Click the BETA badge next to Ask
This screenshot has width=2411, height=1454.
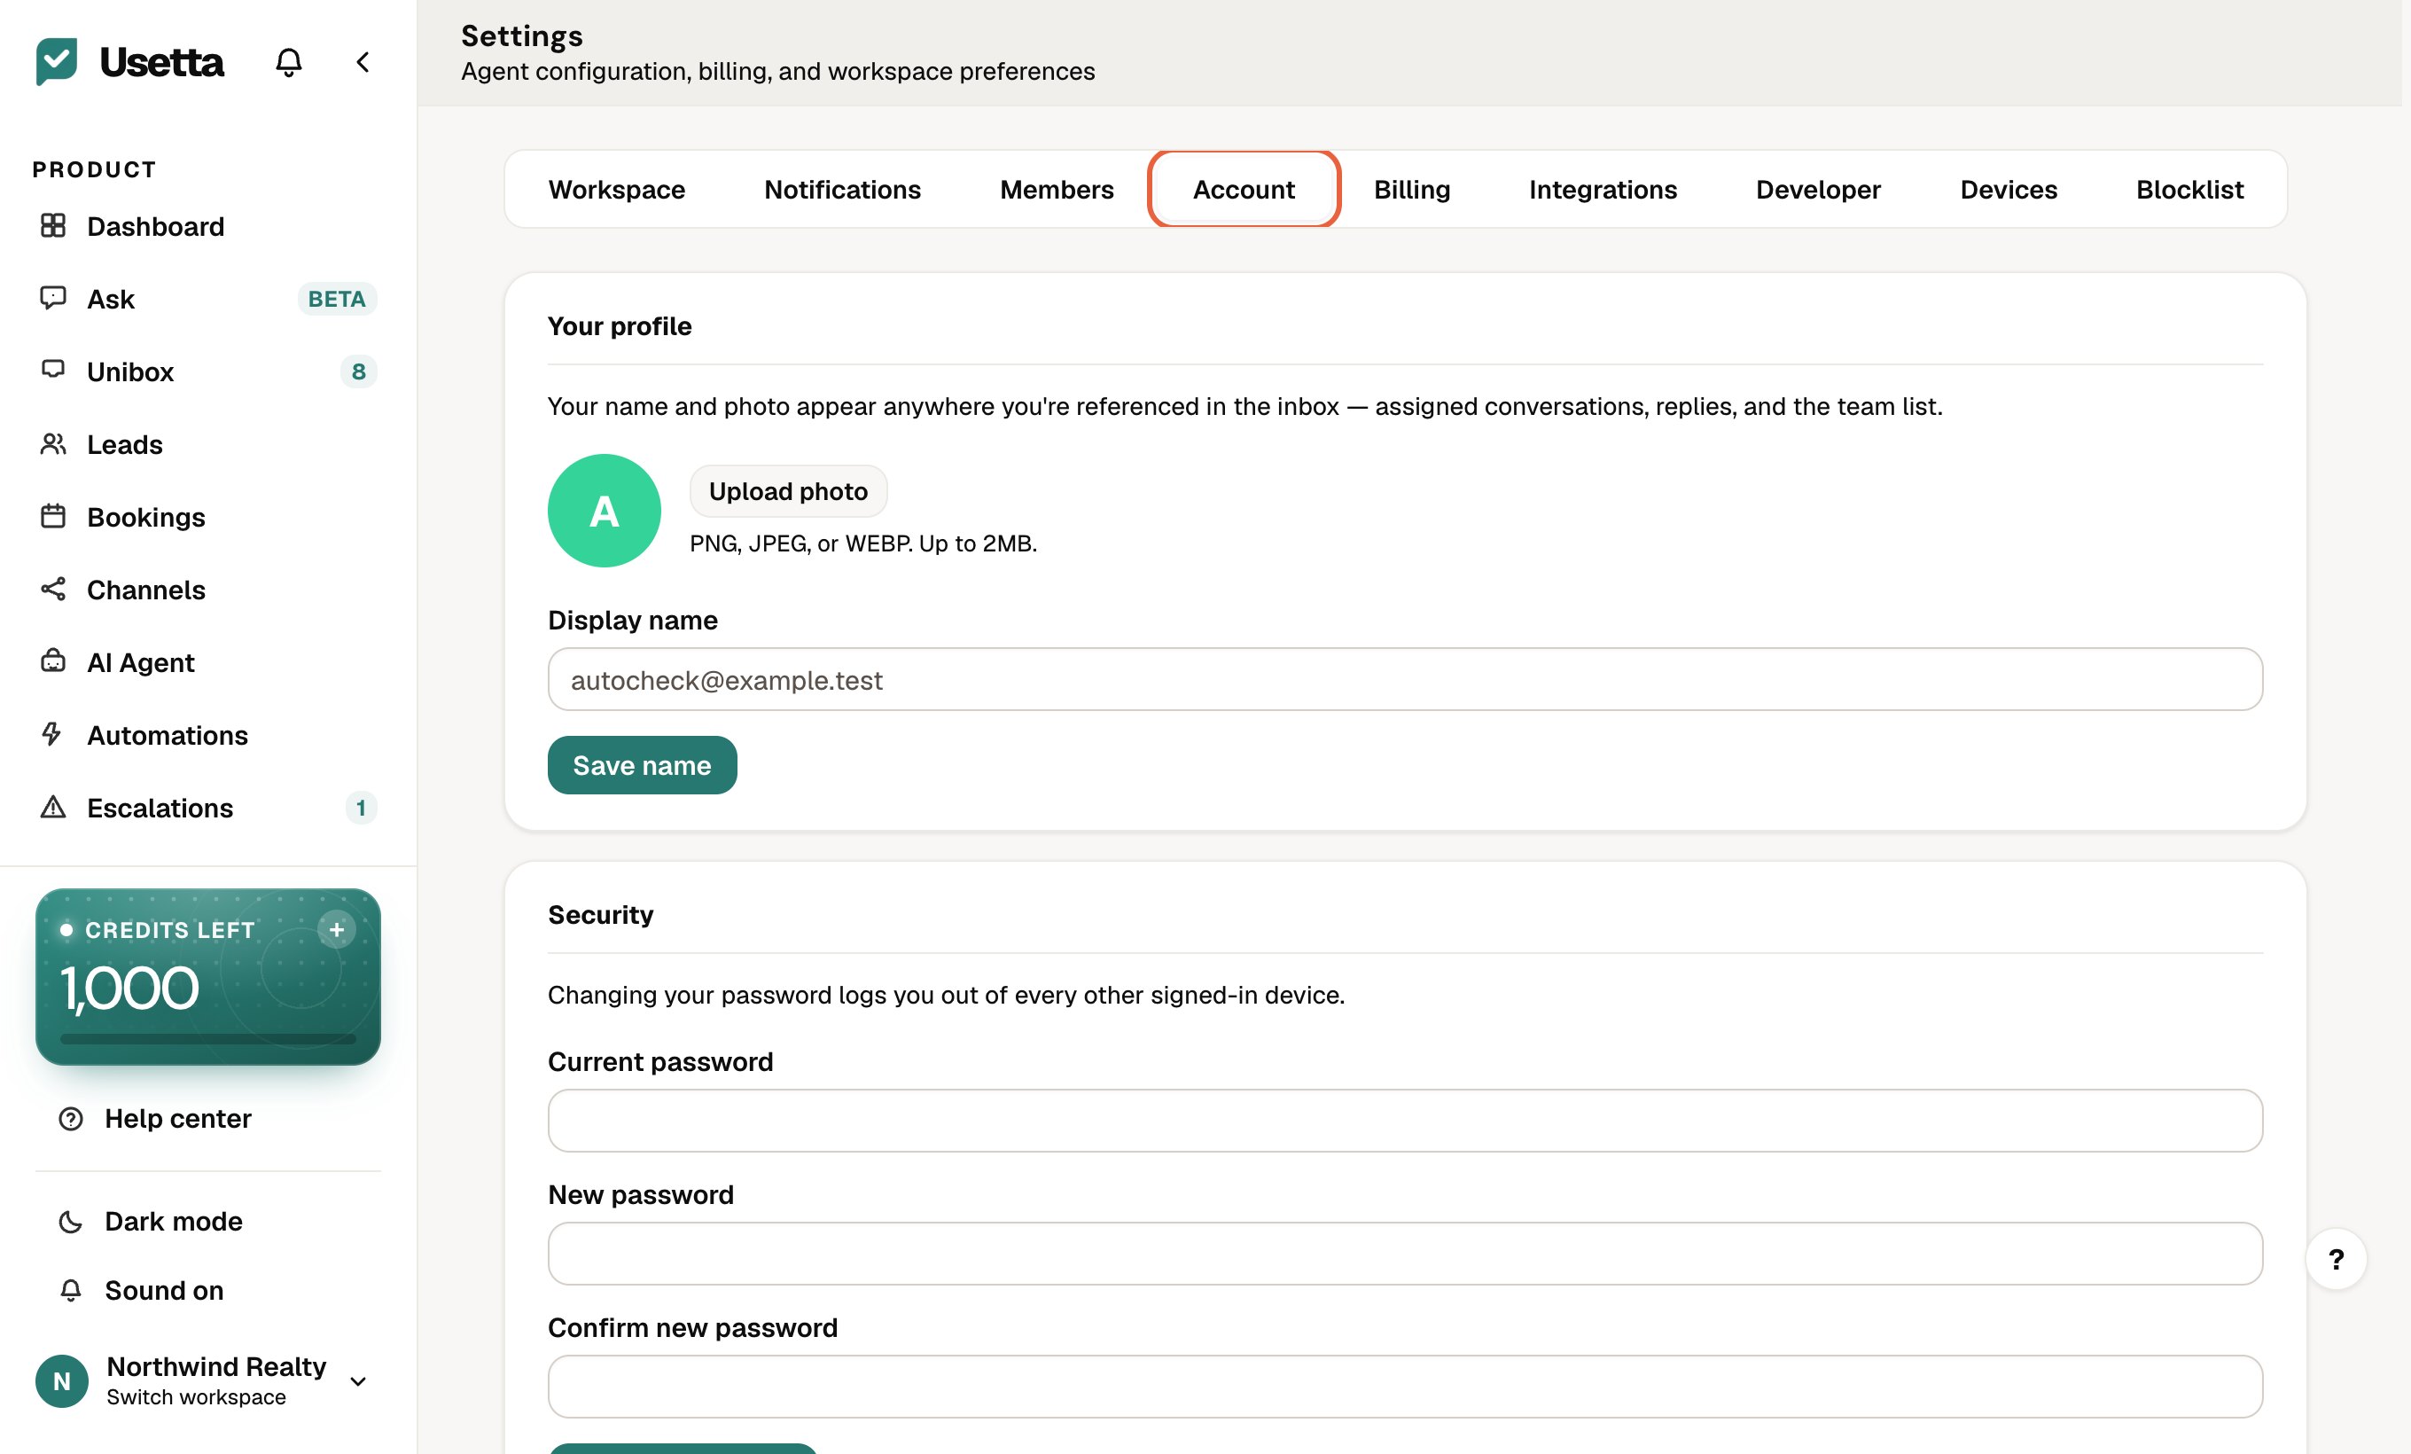tap(337, 299)
